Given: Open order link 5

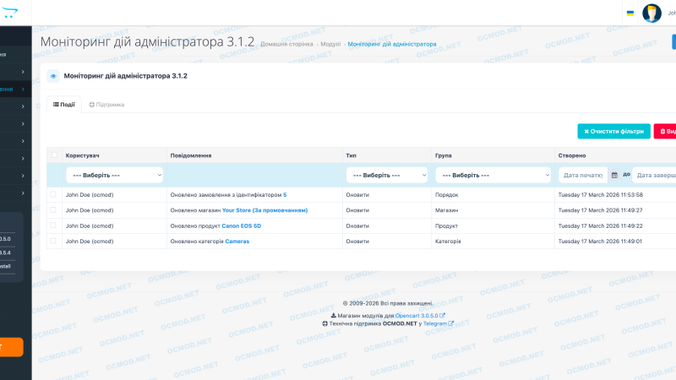Looking at the screenshot, I should click(x=285, y=195).
